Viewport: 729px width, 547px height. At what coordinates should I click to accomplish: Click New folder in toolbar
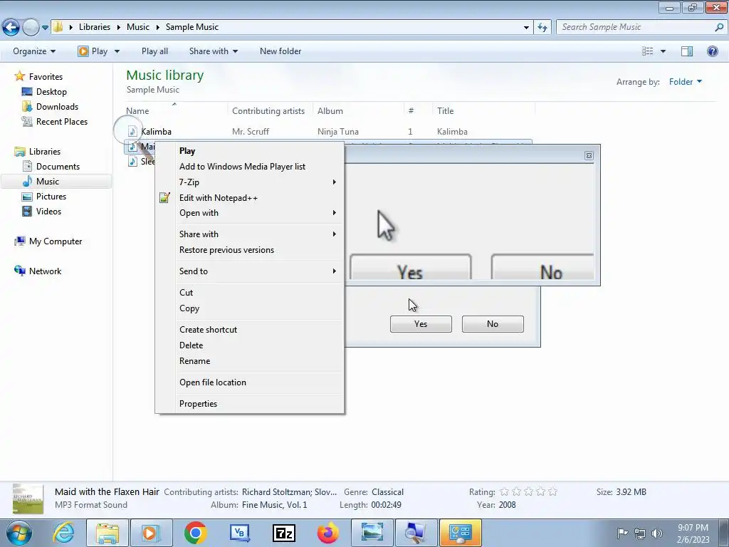(280, 51)
